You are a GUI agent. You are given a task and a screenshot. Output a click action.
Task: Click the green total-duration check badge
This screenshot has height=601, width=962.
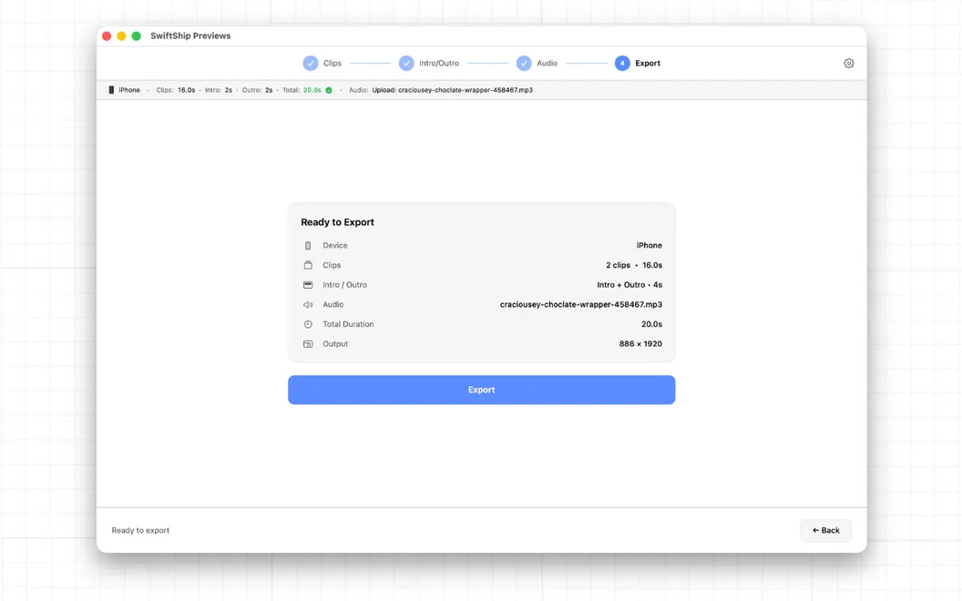tap(329, 90)
